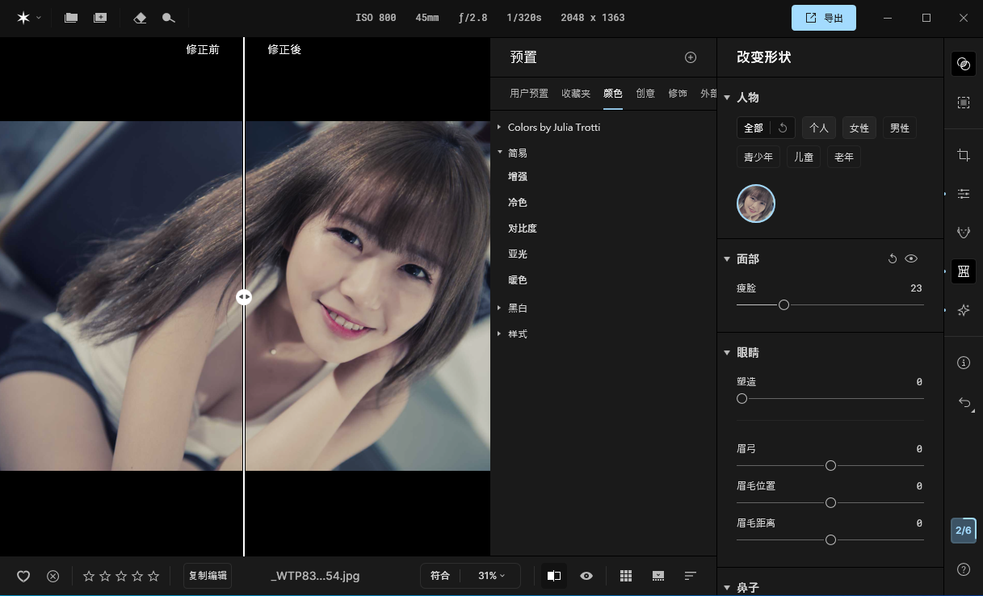983x596 pixels.
Task: Toggle before/after compare view button
Action: pos(553,576)
